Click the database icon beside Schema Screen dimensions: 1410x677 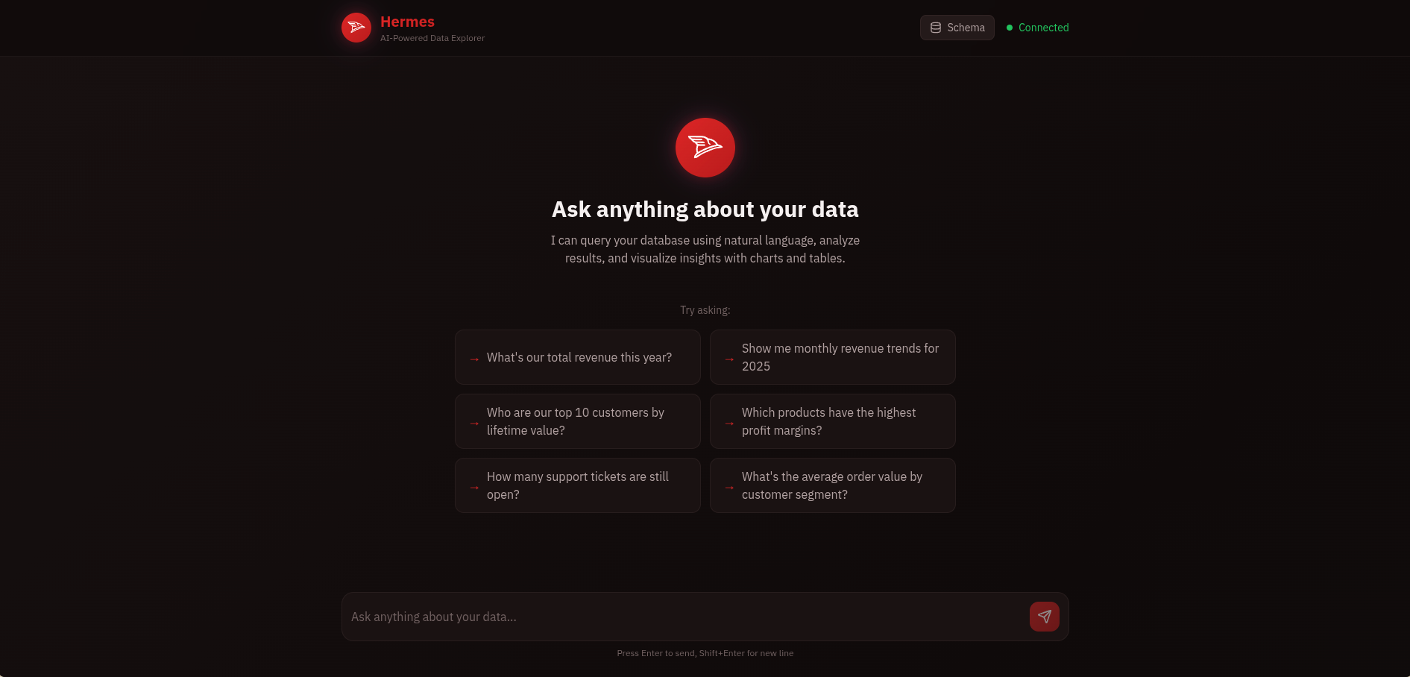[935, 28]
